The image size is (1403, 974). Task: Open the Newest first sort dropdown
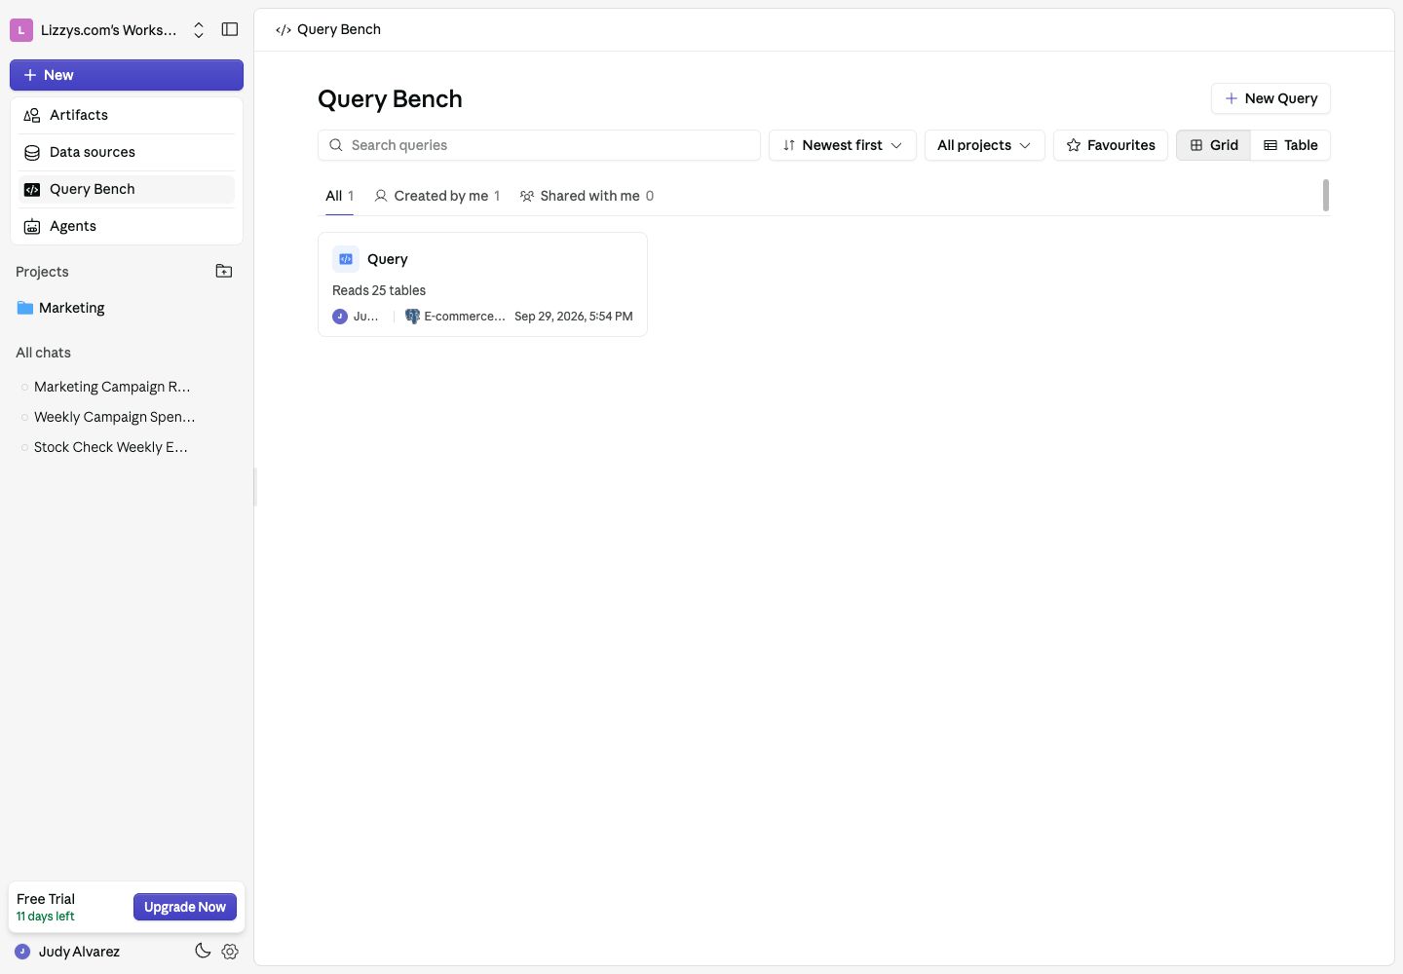click(842, 145)
